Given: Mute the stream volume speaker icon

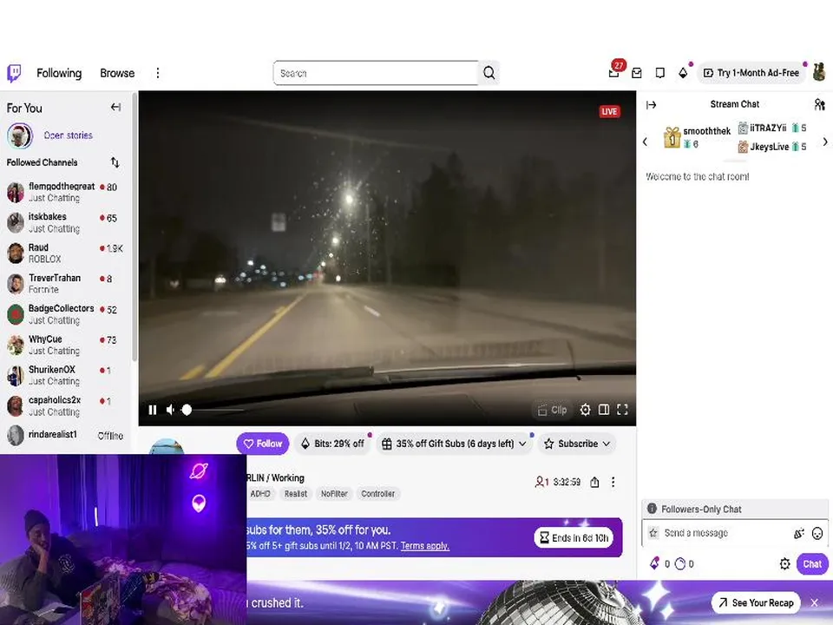Looking at the screenshot, I should coord(171,410).
